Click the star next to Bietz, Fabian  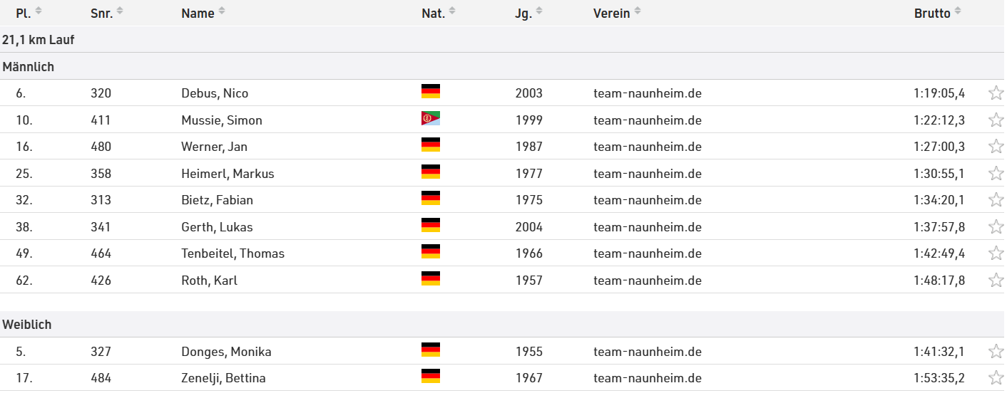pyautogui.click(x=996, y=200)
